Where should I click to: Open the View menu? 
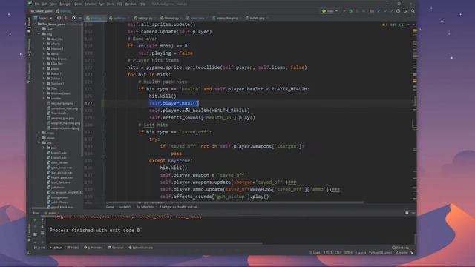point(53,4)
